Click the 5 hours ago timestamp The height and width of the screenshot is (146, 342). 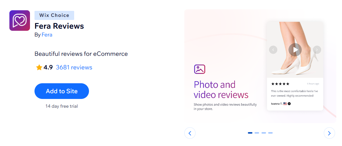click(313, 84)
